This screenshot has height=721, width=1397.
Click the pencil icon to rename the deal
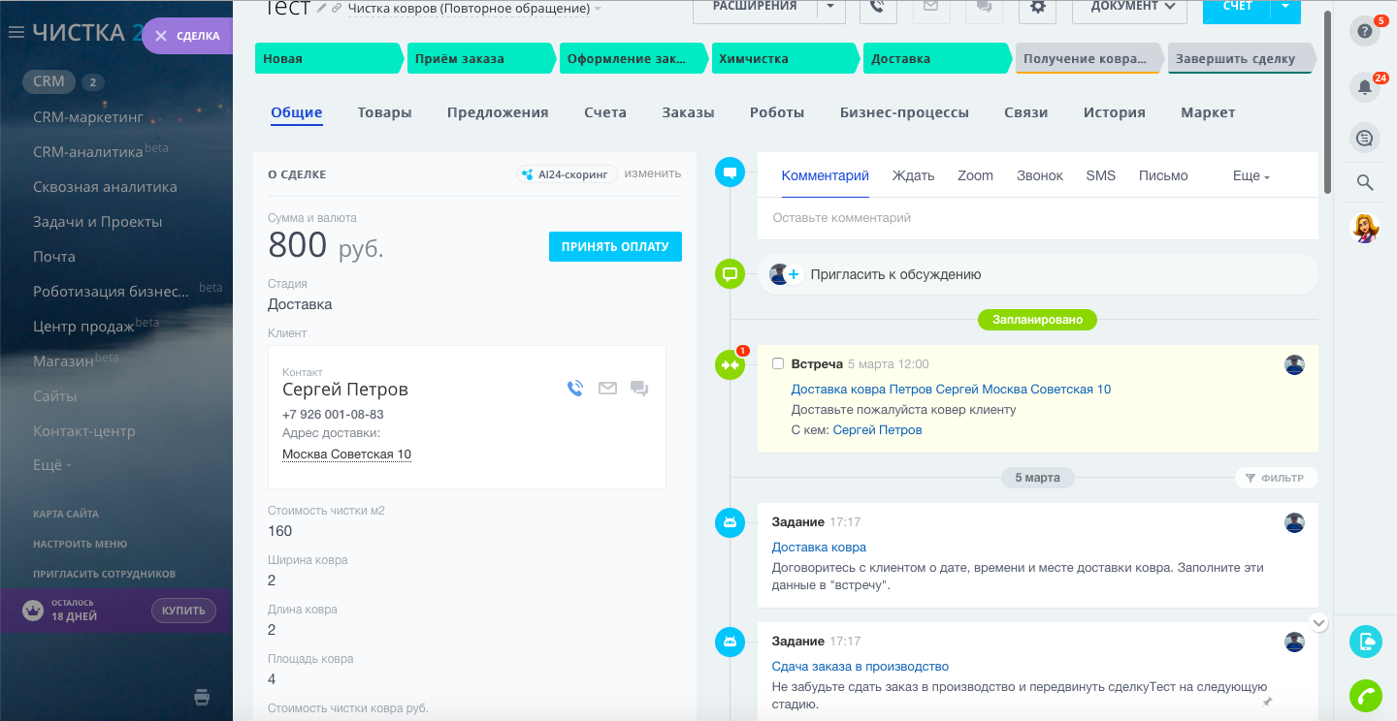click(322, 8)
